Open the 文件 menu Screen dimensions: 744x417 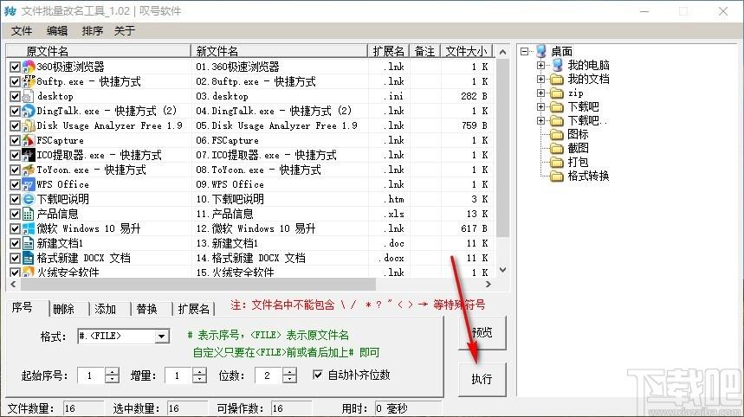coord(22,31)
